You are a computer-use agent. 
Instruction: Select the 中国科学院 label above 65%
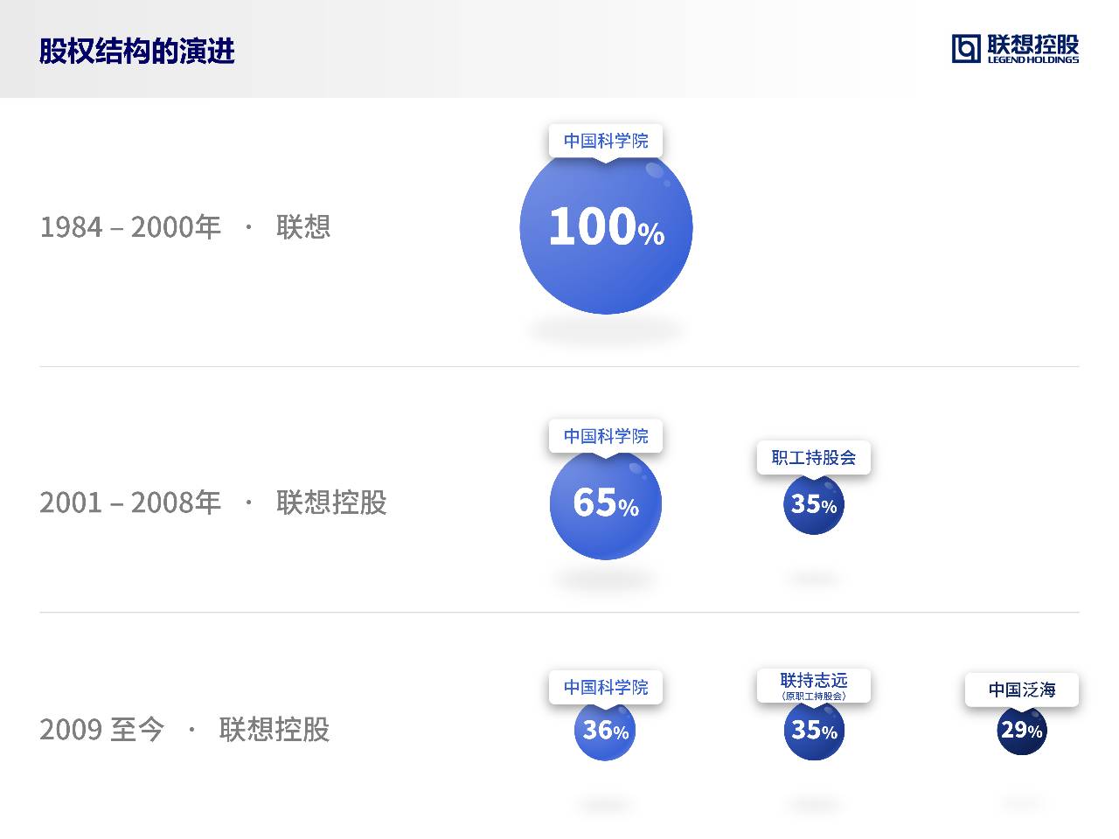click(x=606, y=436)
